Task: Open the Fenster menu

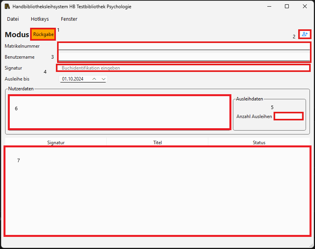Action: pos(69,19)
